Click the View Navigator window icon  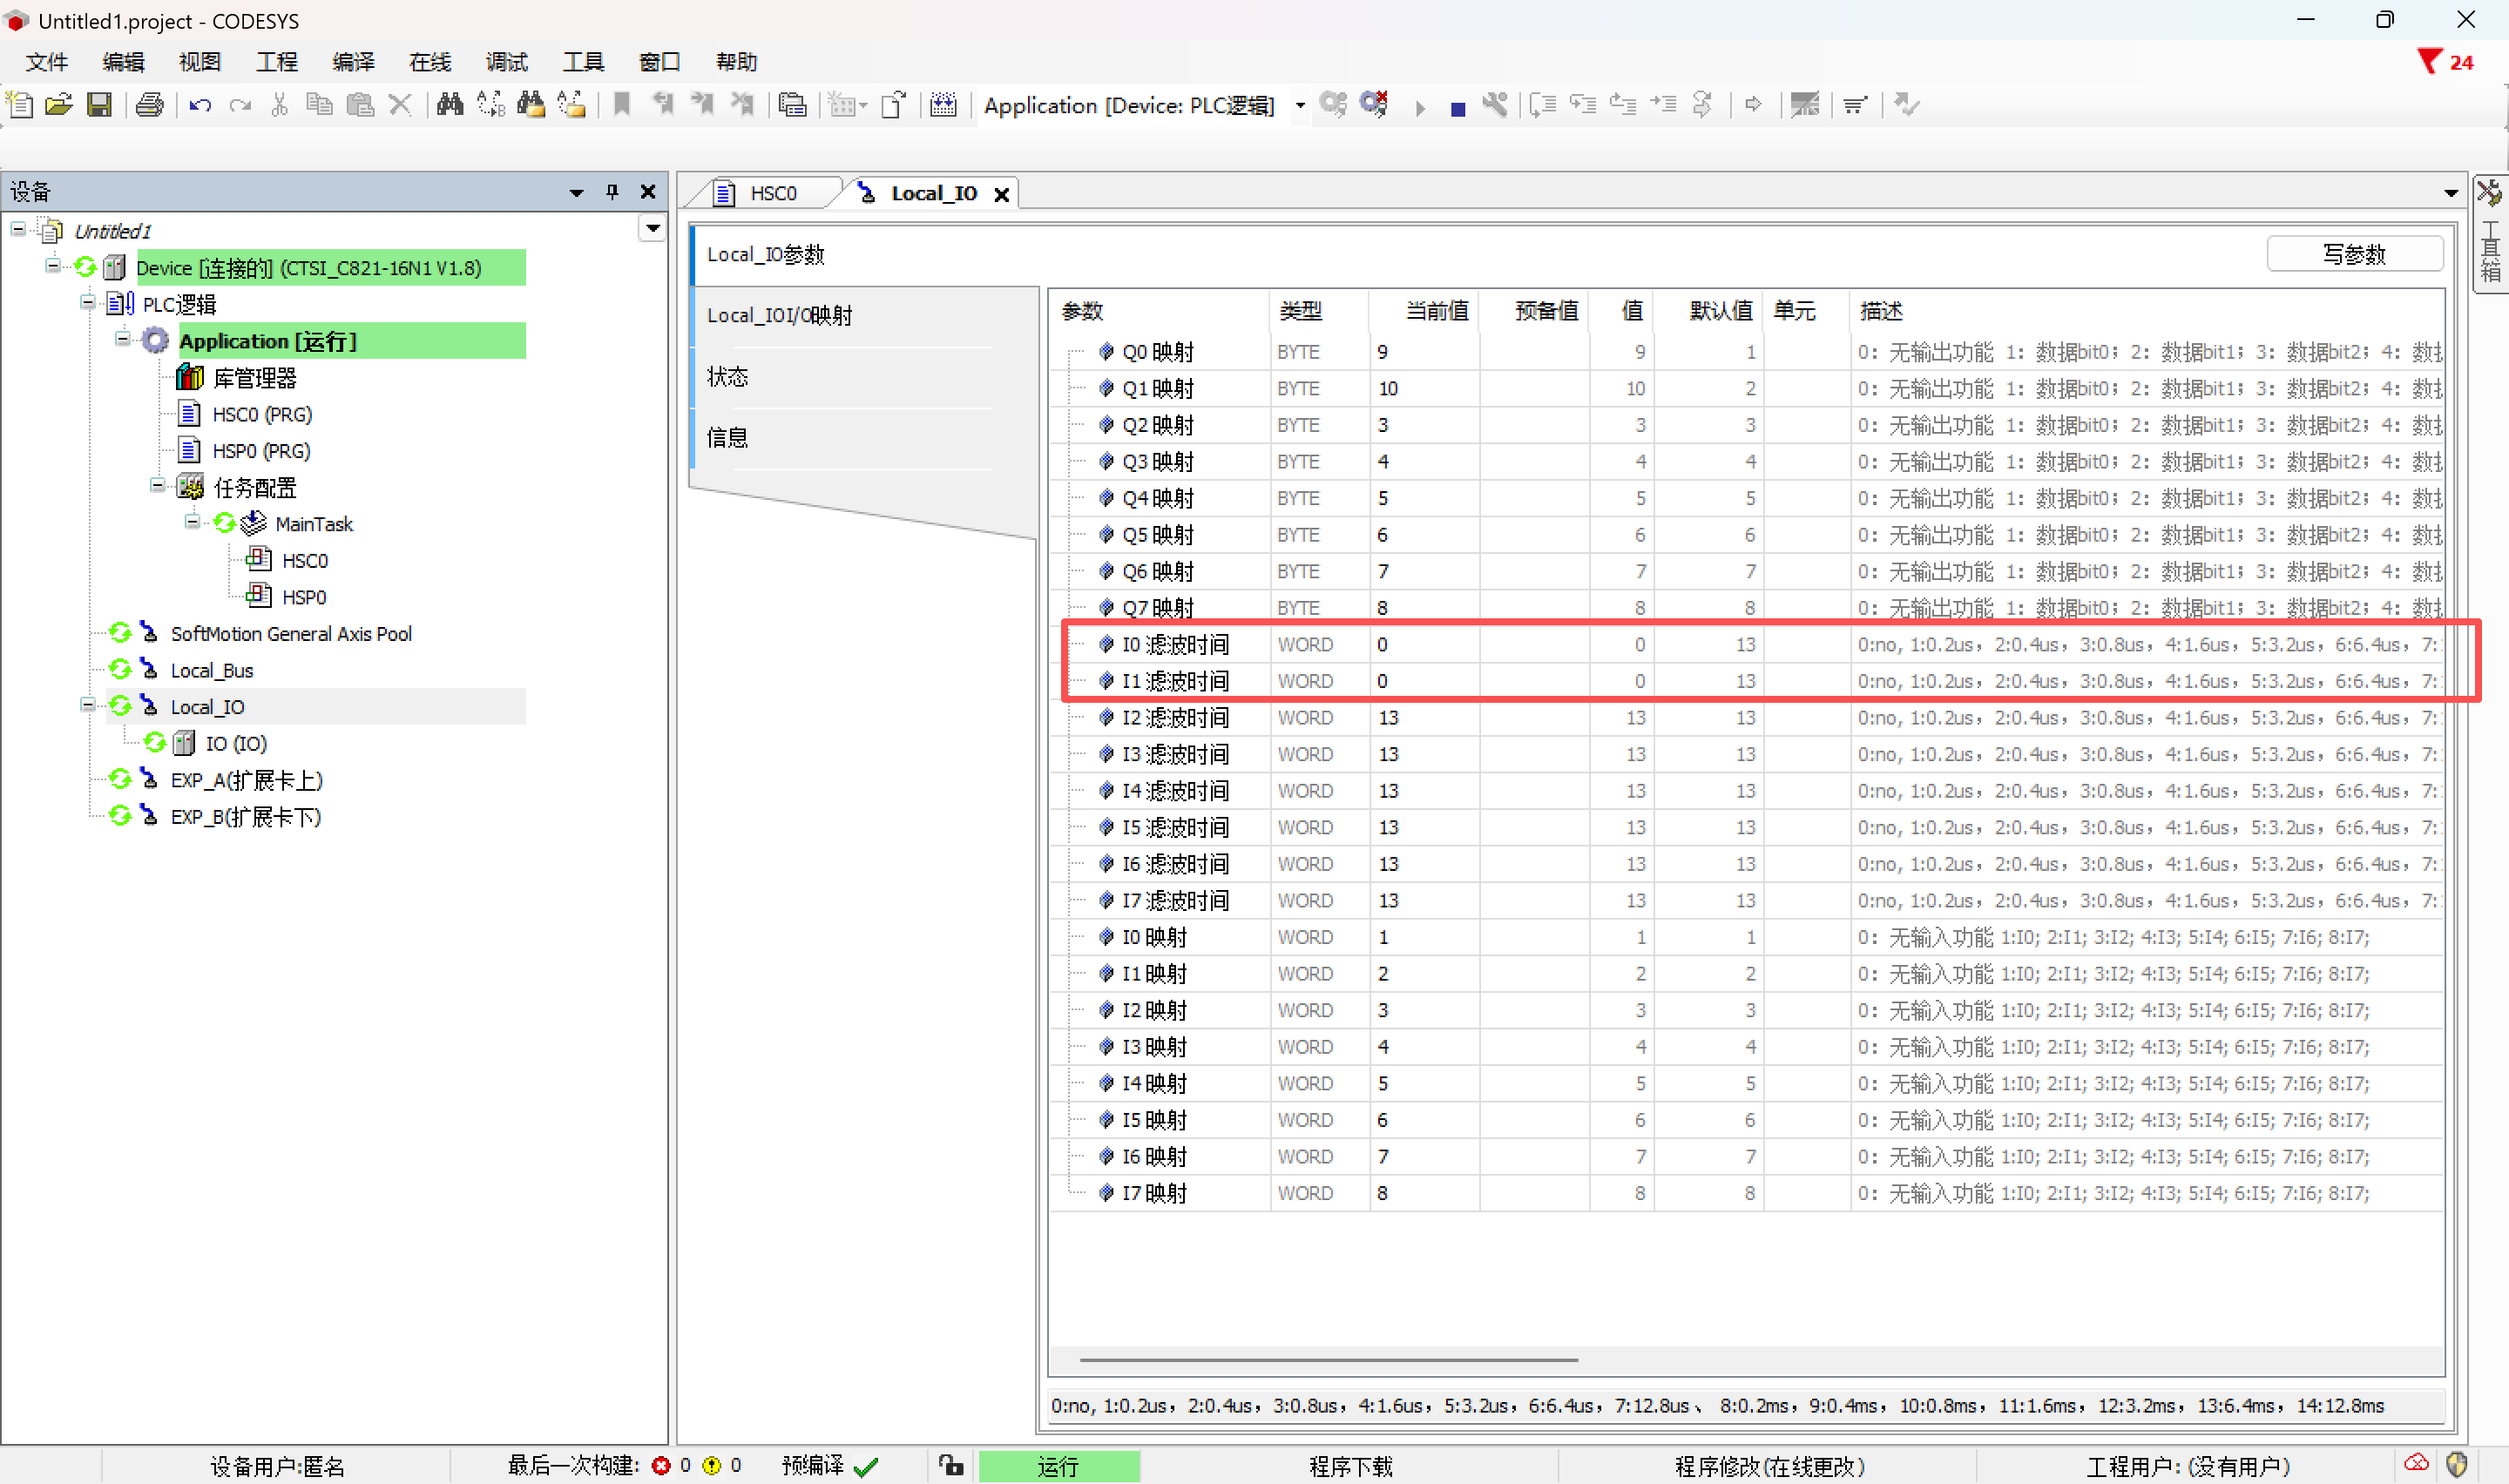(x=793, y=105)
